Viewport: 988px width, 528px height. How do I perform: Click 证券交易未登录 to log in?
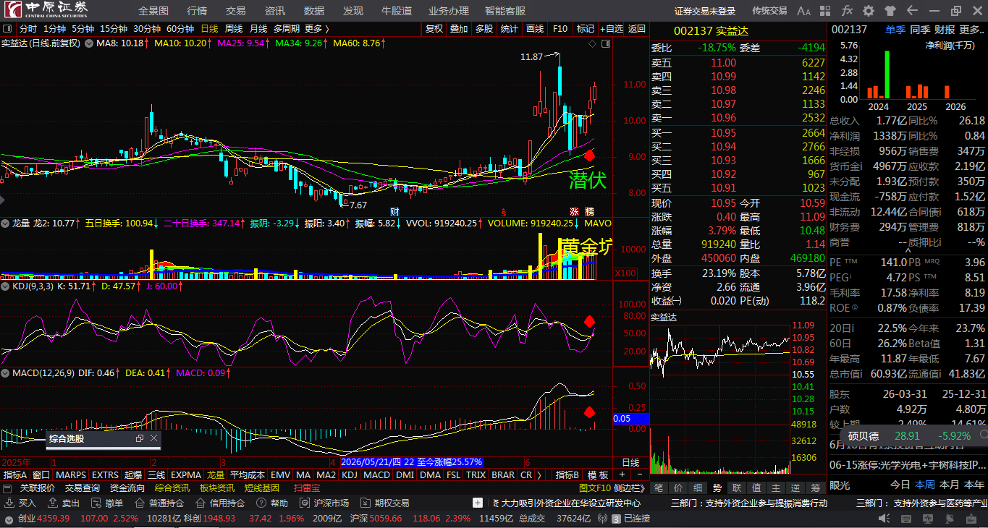click(x=705, y=11)
